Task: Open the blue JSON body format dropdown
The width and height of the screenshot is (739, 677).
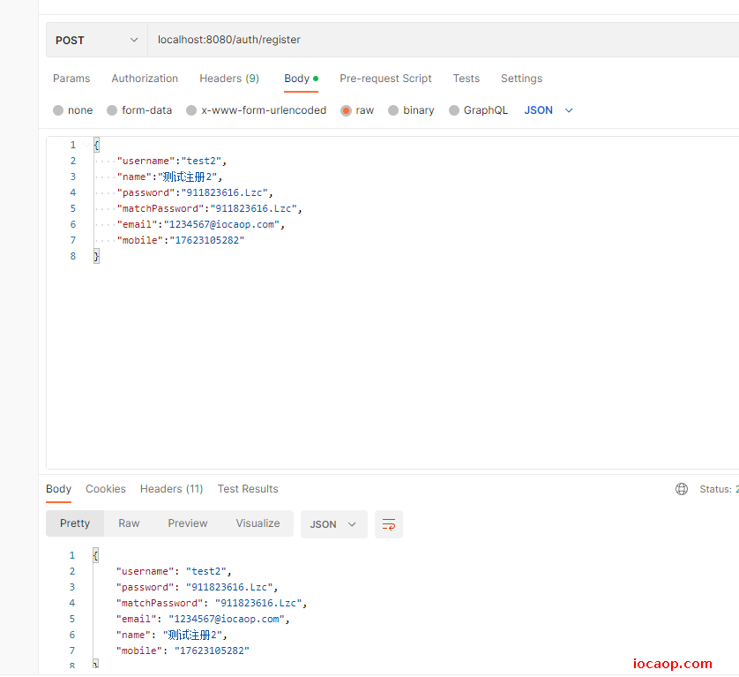Action: pyautogui.click(x=549, y=110)
